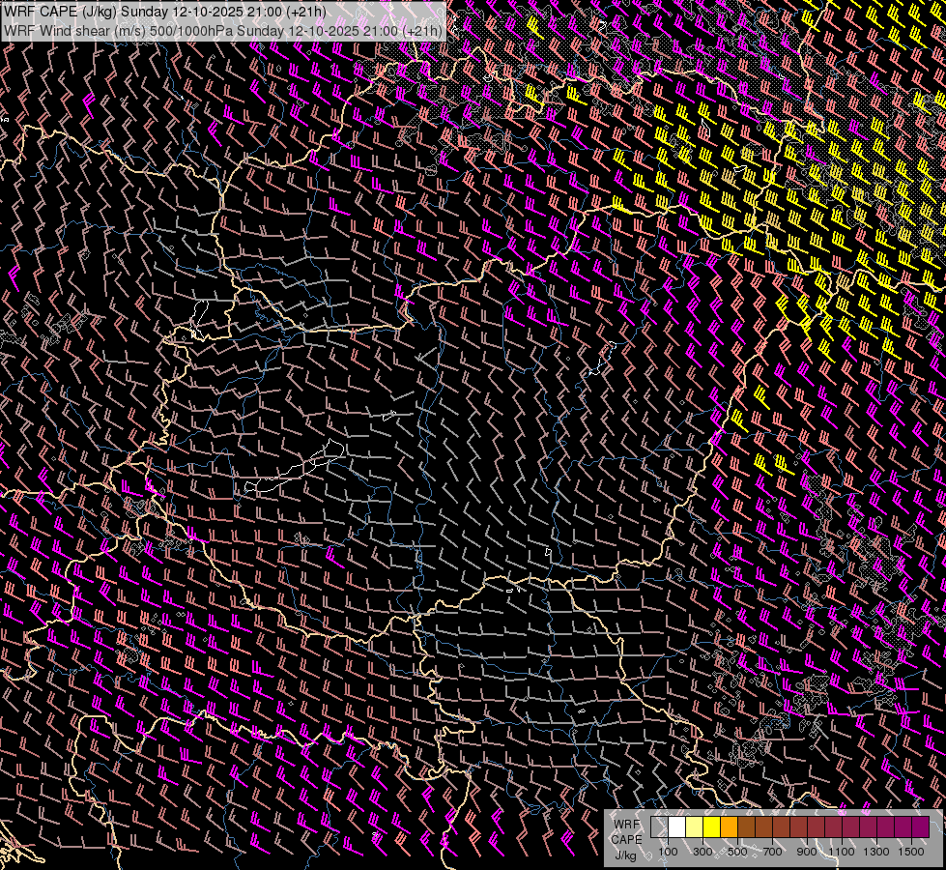Select the 500 value under the color bar
Screen dimensions: 946x870
tap(737, 852)
